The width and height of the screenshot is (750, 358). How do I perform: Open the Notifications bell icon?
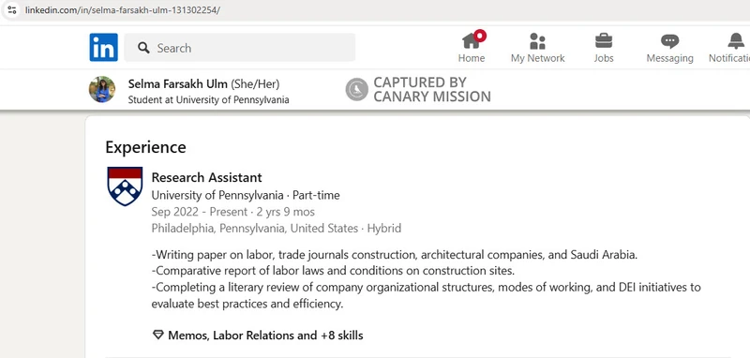tap(736, 41)
